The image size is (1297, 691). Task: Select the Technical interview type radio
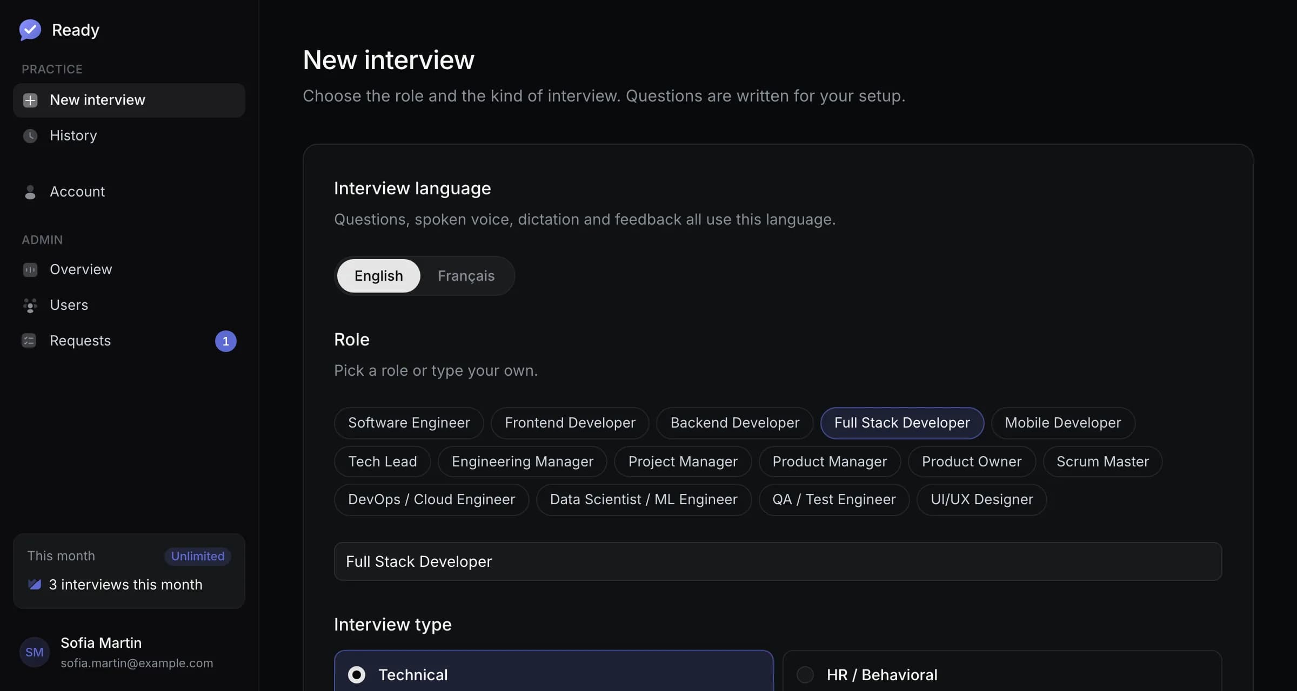[357, 675]
